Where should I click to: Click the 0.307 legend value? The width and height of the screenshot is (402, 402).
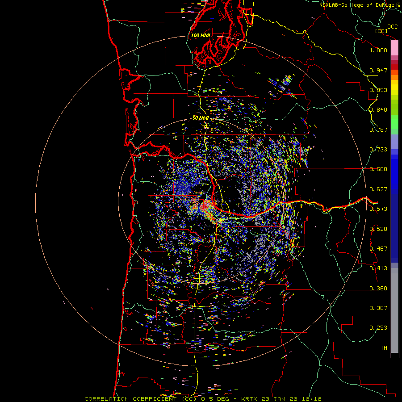[378, 308]
